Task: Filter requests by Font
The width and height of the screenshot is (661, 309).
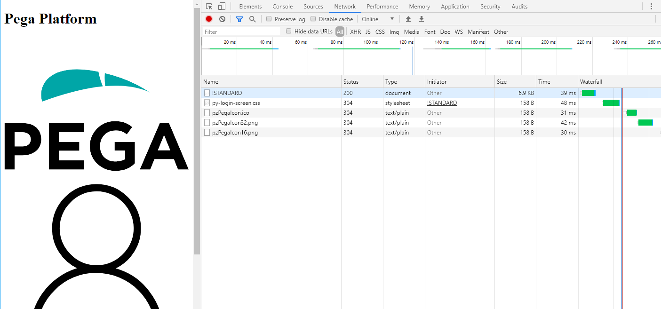Action: click(430, 32)
